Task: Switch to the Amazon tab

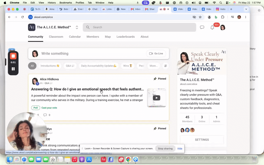Action: 50,9
